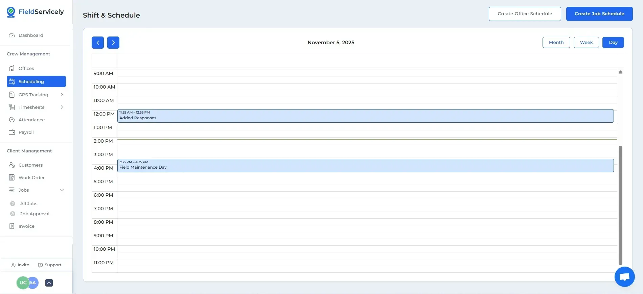Click the Invoice dollar icon
Viewport: 643px width, 294px height.
[12, 226]
